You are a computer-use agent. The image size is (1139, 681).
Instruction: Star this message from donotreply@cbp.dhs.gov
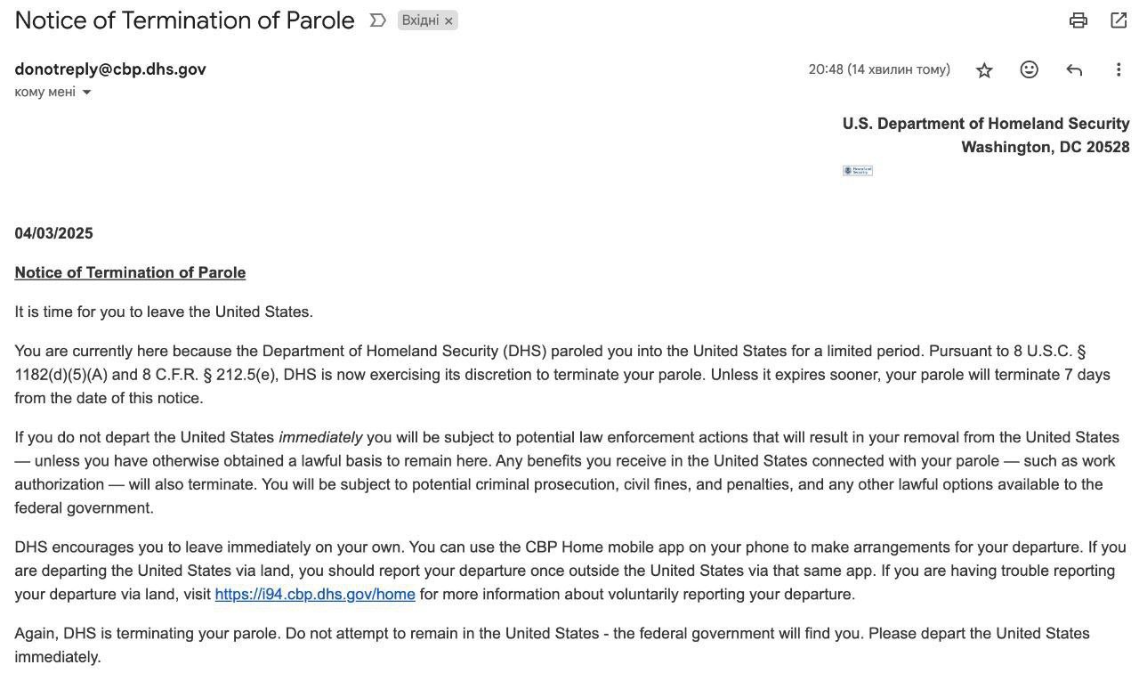point(984,70)
